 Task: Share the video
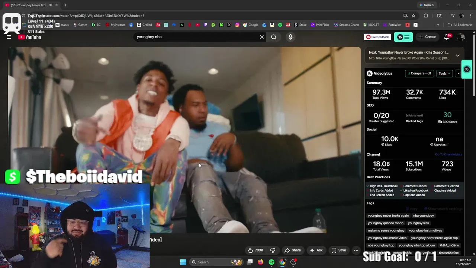[292, 250]
